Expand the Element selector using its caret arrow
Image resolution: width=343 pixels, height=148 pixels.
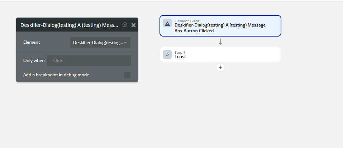(125, 43)
